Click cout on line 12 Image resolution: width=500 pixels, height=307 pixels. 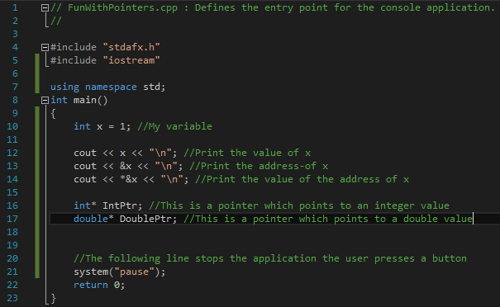(85, 153)
